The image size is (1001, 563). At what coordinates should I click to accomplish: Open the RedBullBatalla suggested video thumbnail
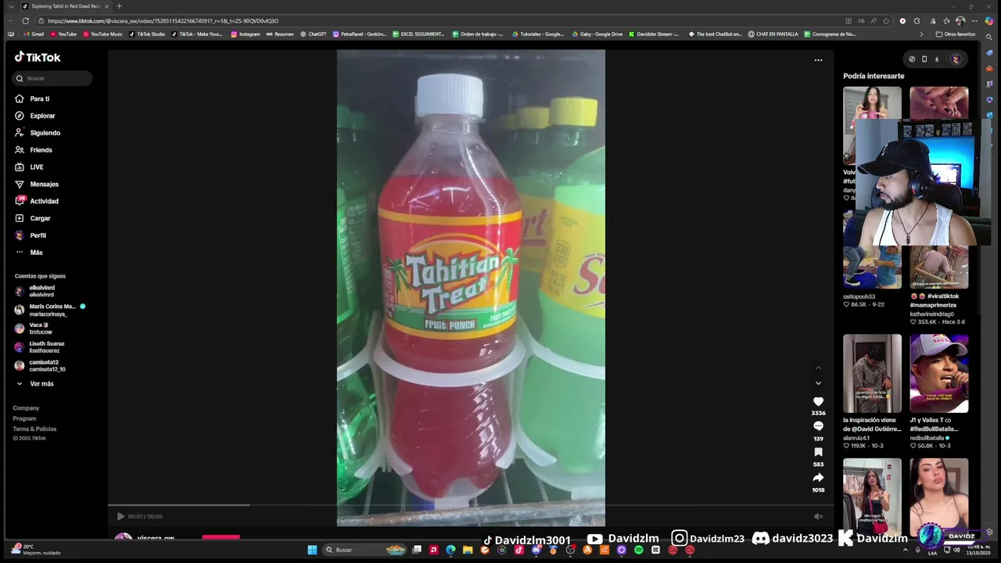point(938,373)
